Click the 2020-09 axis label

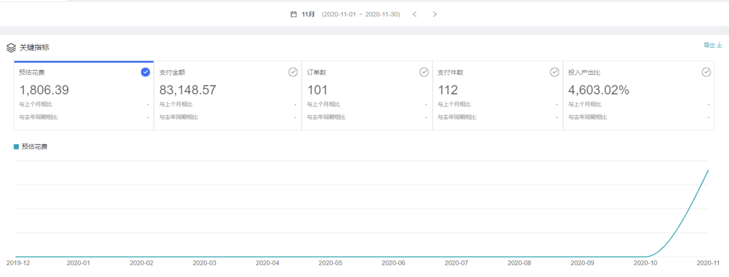click(582, 263)
